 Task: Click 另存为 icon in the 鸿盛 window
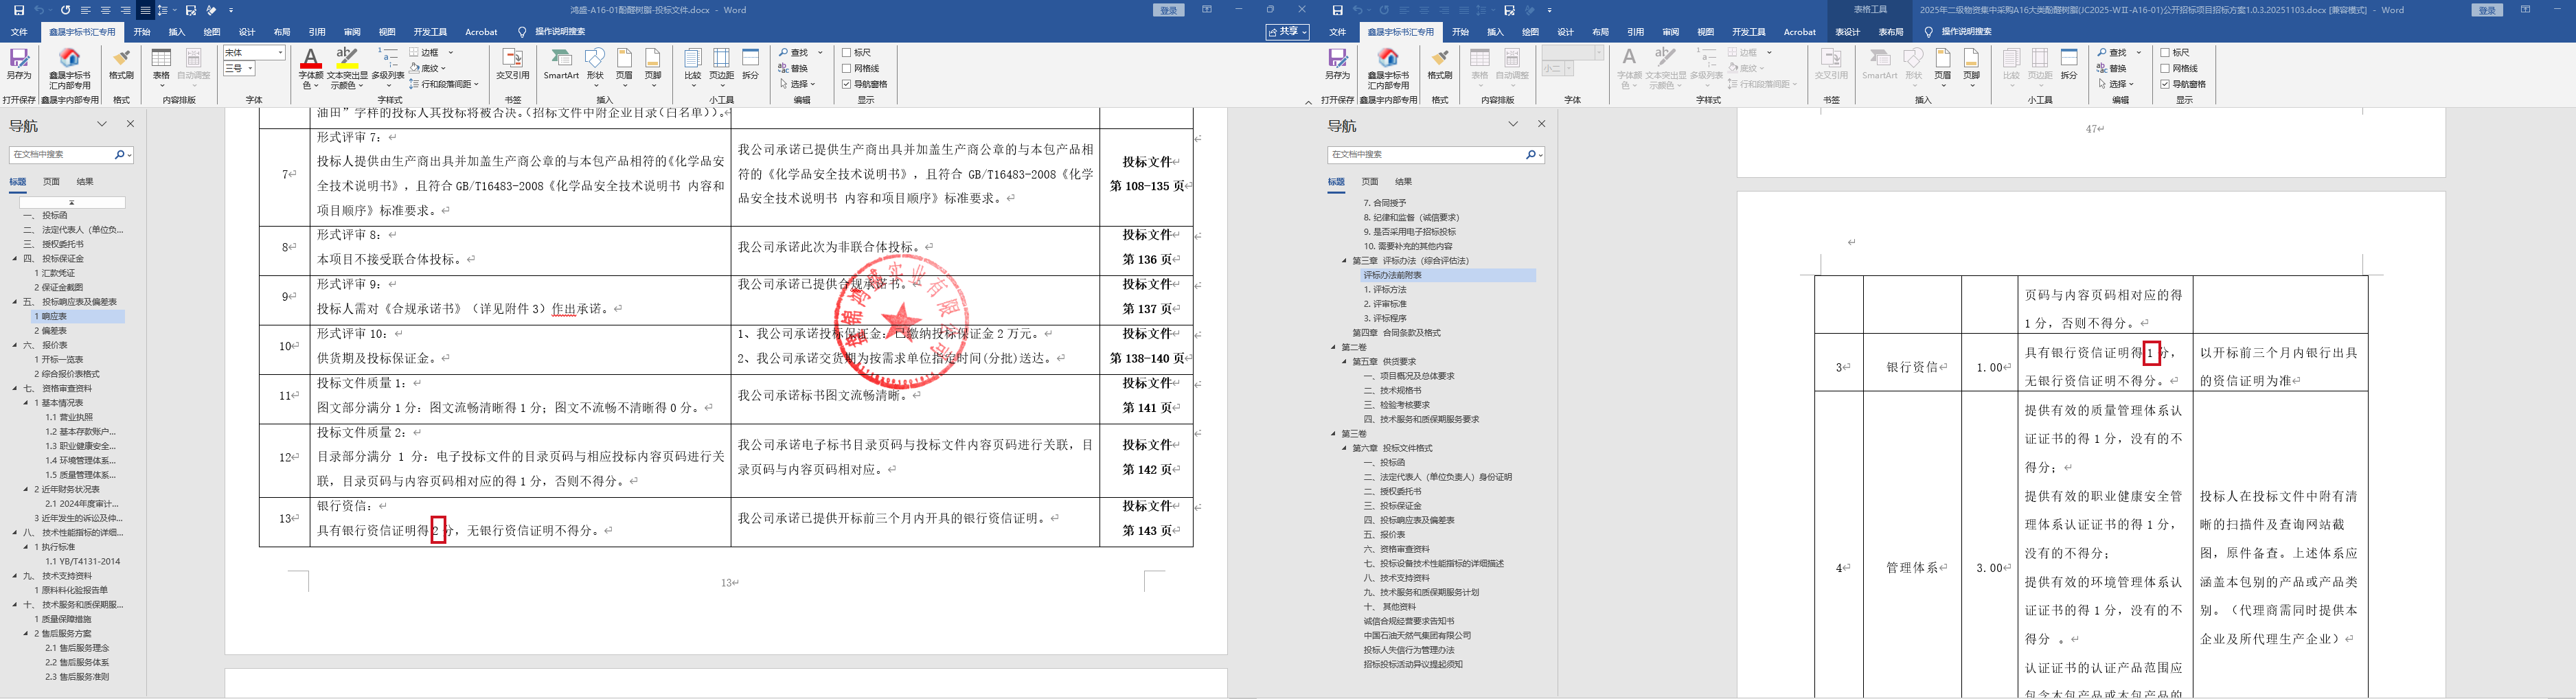click(x=19, y=64)
